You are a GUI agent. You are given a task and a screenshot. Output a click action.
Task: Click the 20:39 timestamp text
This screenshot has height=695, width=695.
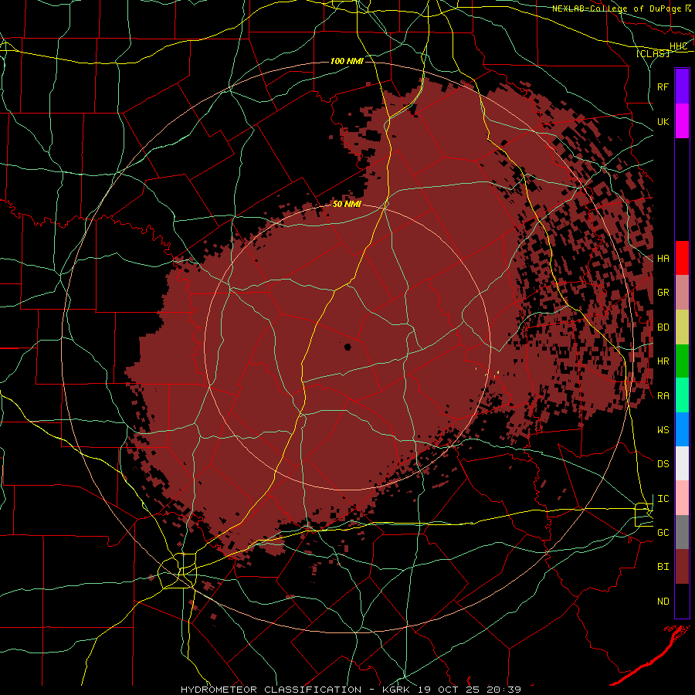pos(504,690)
